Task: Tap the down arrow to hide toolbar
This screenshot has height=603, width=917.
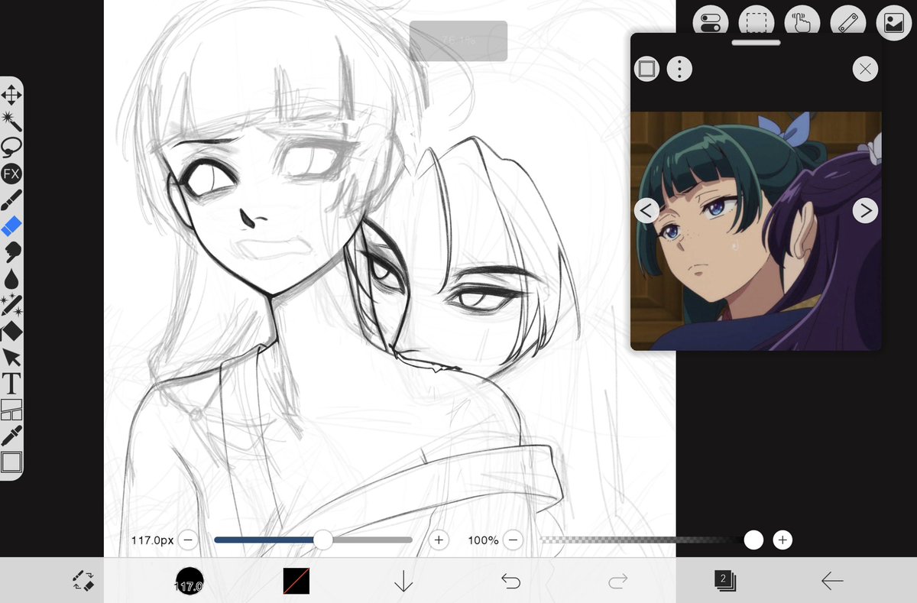Action: click(403, 582)
